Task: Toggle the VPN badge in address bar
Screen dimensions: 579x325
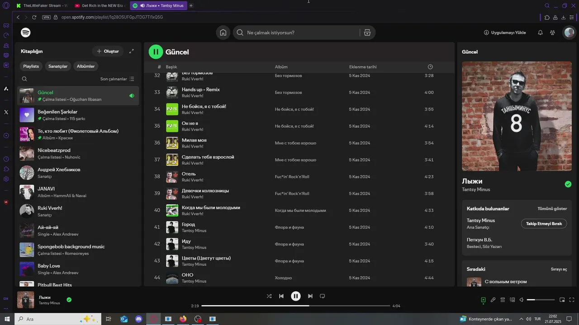Action: coord(46,17)
